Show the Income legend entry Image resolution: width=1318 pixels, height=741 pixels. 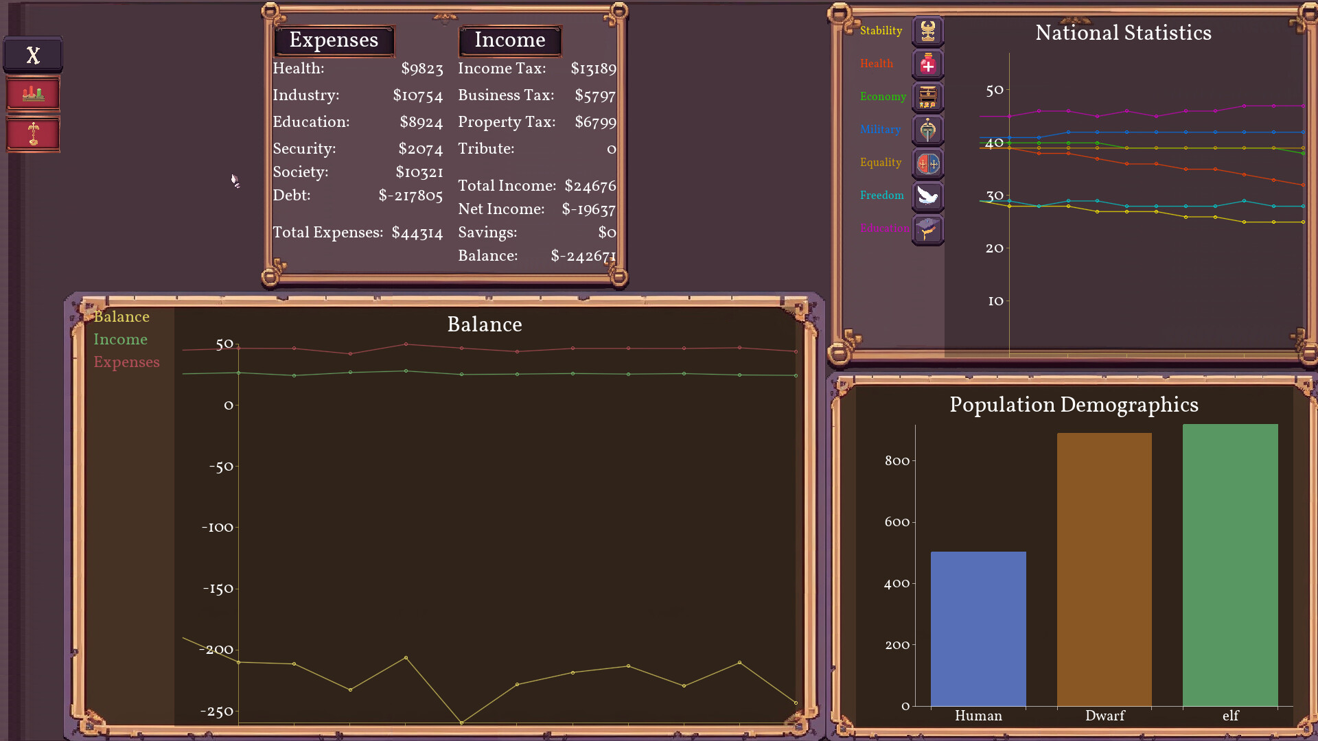click(x=121, y=339)
